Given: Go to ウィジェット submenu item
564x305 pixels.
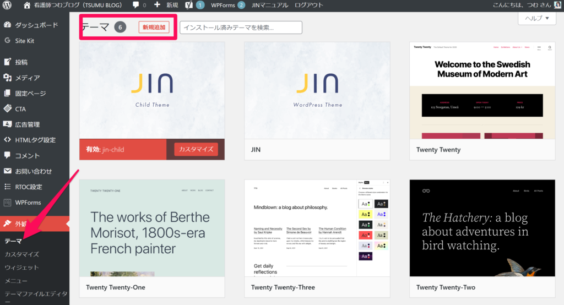Looking at the screenshot, I should click(x=21, y=268).
